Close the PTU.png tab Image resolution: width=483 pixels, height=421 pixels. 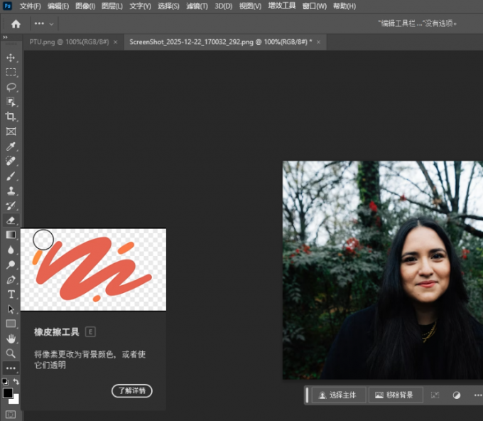(x=116, y=42)
